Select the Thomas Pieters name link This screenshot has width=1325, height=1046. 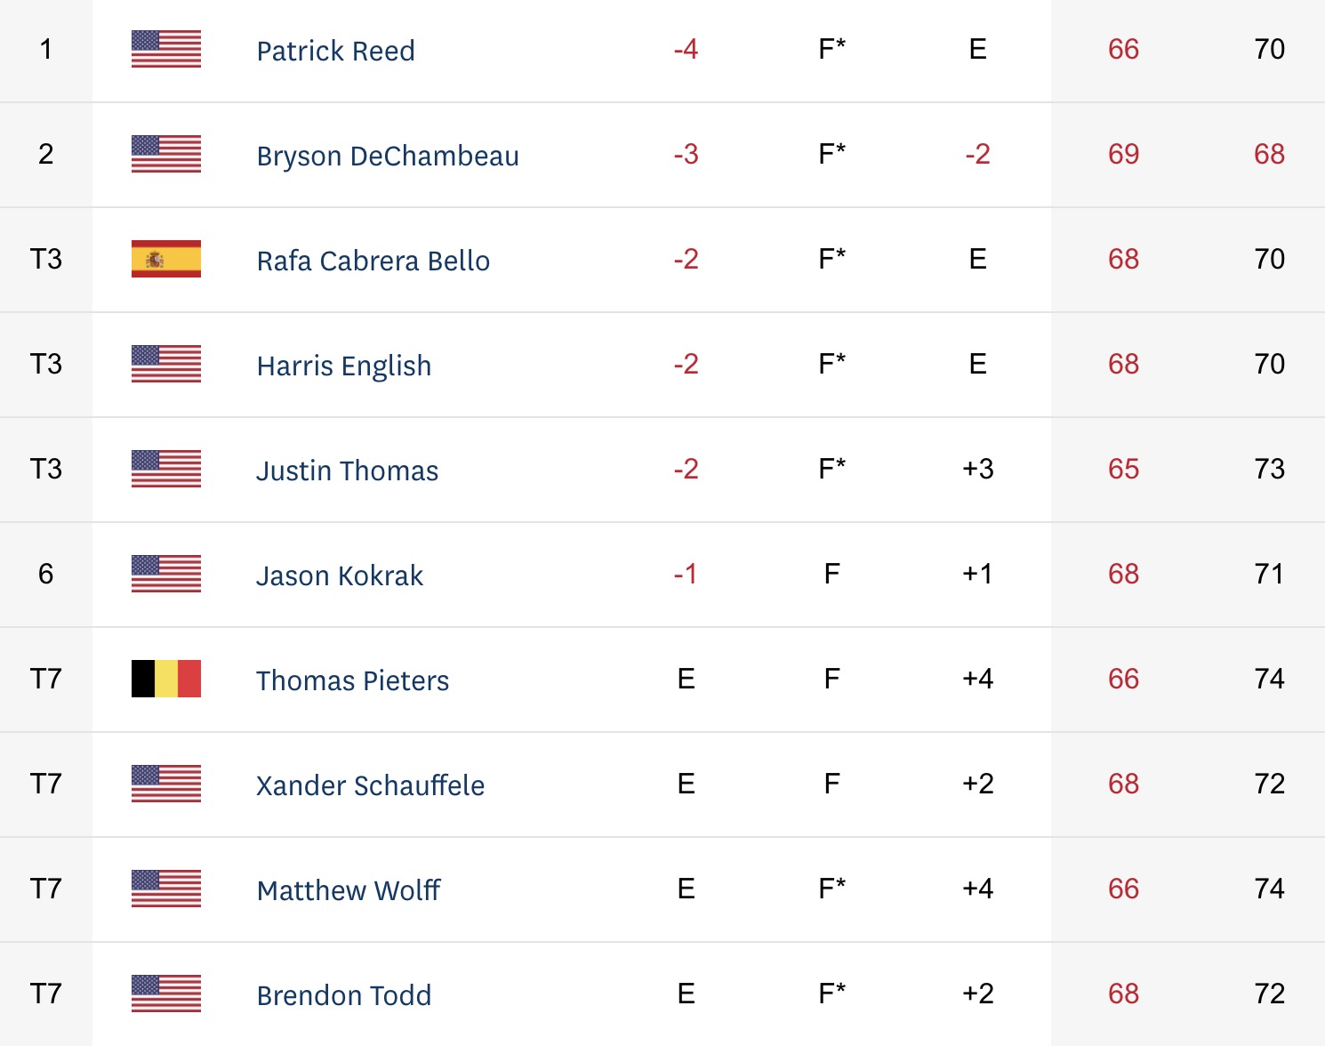353,680
